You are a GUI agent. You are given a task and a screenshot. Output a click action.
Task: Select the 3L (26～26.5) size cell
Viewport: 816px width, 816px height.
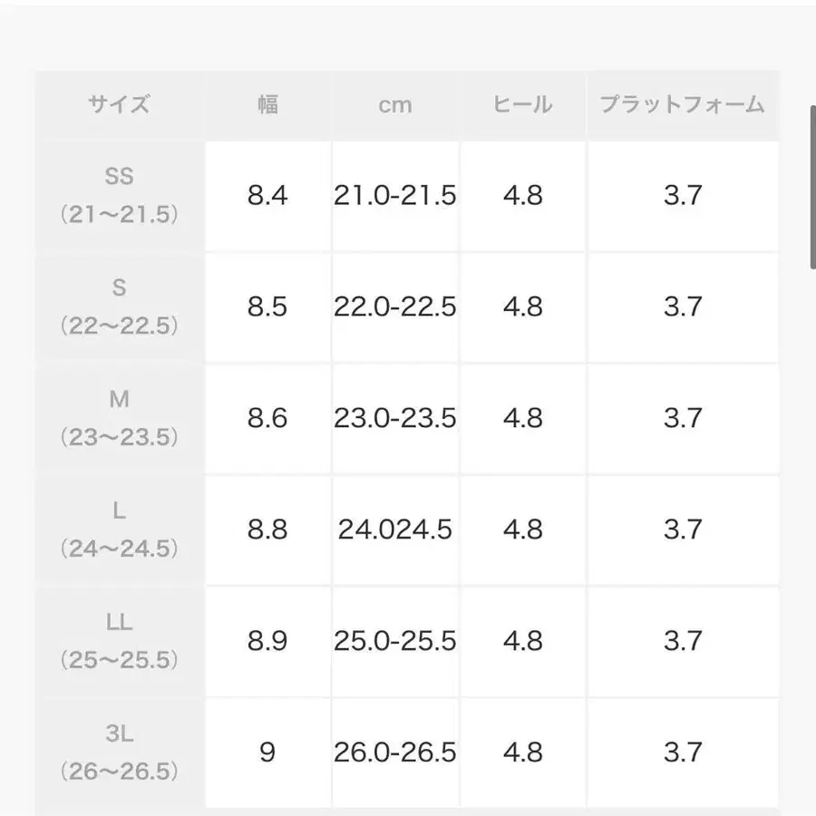point(119,753)
